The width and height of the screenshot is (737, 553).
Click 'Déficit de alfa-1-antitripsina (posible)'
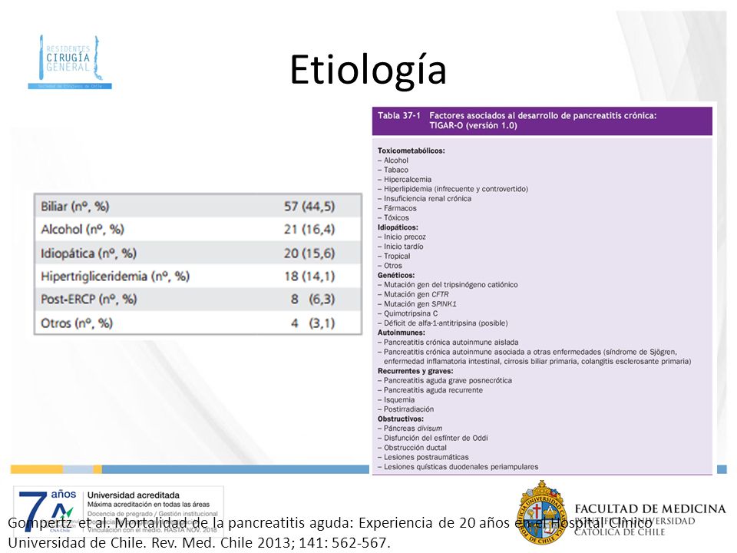443,323
